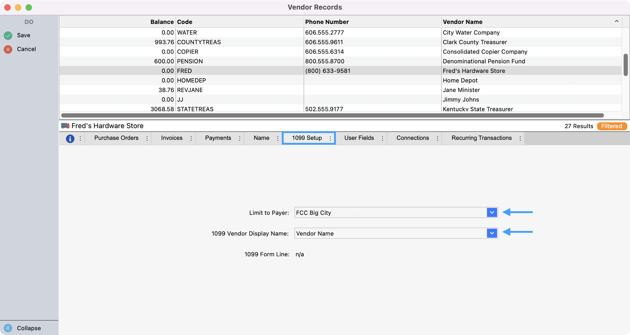The height and width of the screenshot is (335, 630).
Task: Open the options dots beside the 1099 Setup tab
Action: tap(330, 139)
